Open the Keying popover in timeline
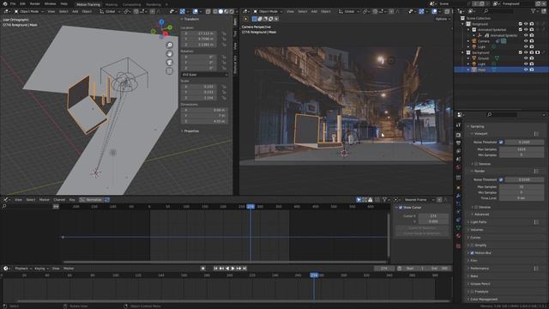The image size is (549, 309). pyautogui.click(x=41, y=269)
